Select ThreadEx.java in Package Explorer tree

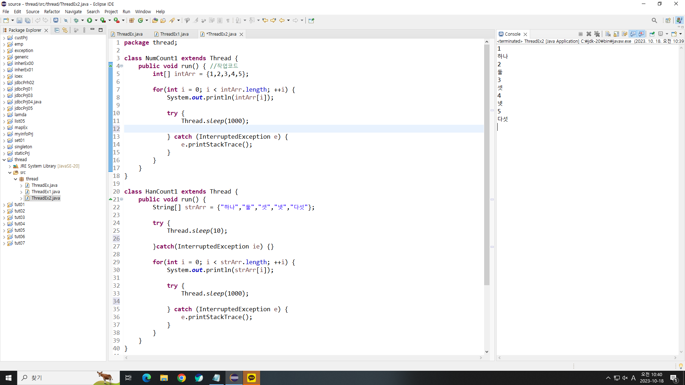pos(44,185)
